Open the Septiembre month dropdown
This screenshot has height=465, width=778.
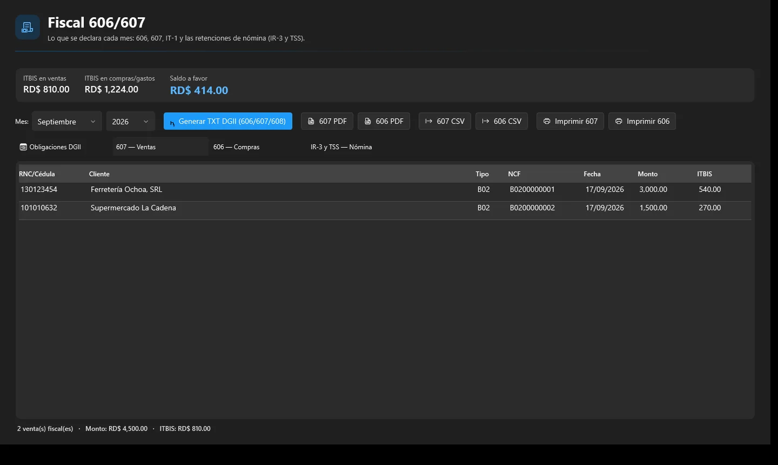[66, 122]
